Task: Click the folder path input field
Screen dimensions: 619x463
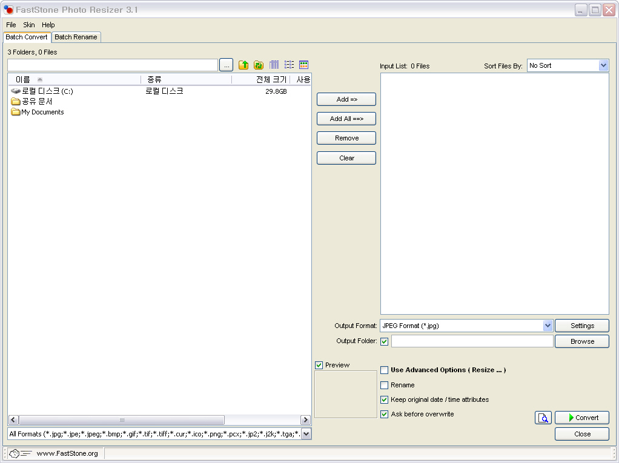Action: [x=113, y=65]
